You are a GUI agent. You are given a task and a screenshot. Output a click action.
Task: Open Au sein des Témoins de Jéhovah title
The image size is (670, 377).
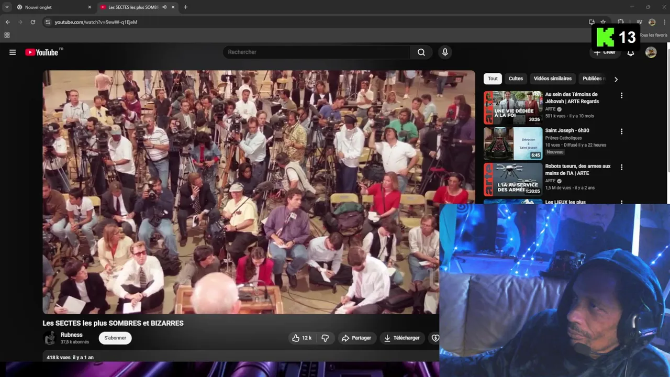coord(572,98)
